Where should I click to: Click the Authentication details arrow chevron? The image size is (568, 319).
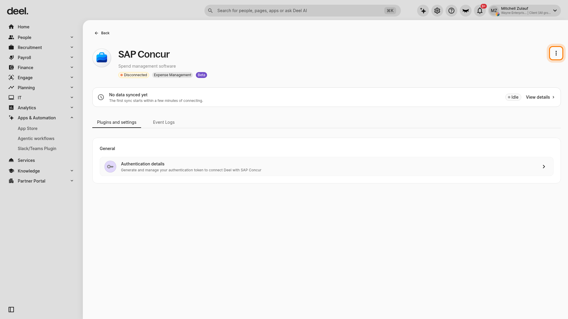pos(544,167)
